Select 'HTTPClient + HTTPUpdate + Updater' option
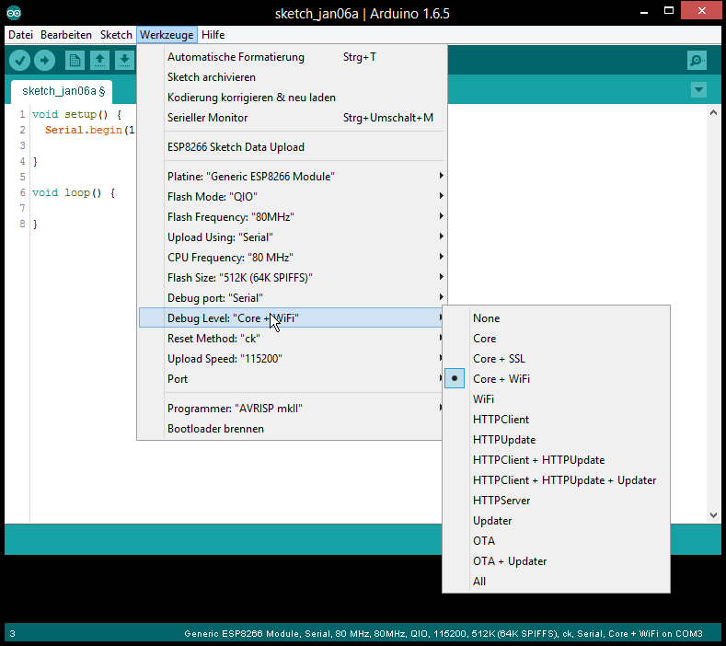 pos(564,480)
